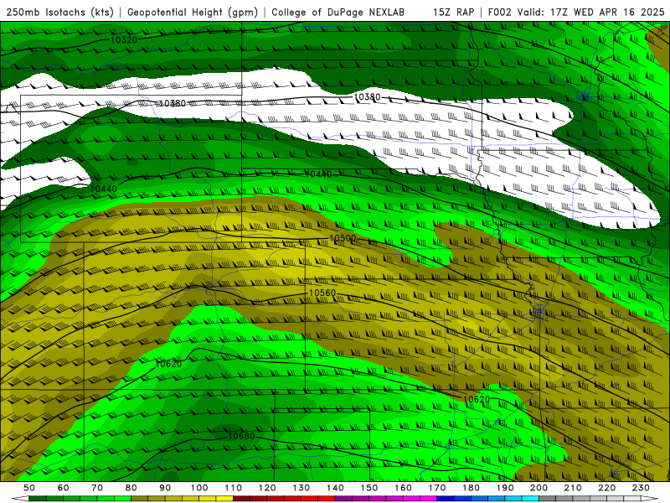
Task: Click 'F002 Valid: 17Z WED APR 16 2025'
Action: (576, 13)
